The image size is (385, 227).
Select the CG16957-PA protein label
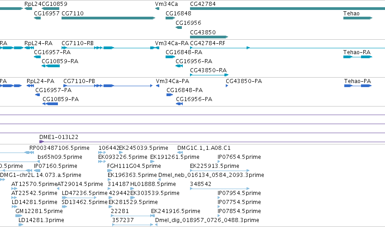[53, 90]
